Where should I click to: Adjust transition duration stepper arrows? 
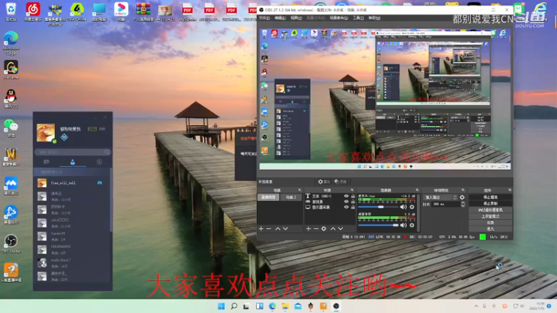click(x=462, y=204)
